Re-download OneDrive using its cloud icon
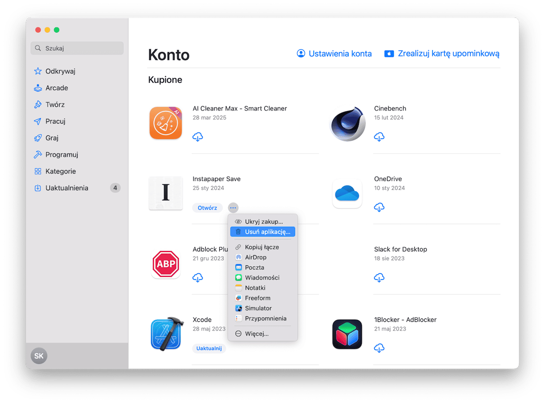Image resolution: width=545 pixels, height=403 pixels. click(379, 207)
